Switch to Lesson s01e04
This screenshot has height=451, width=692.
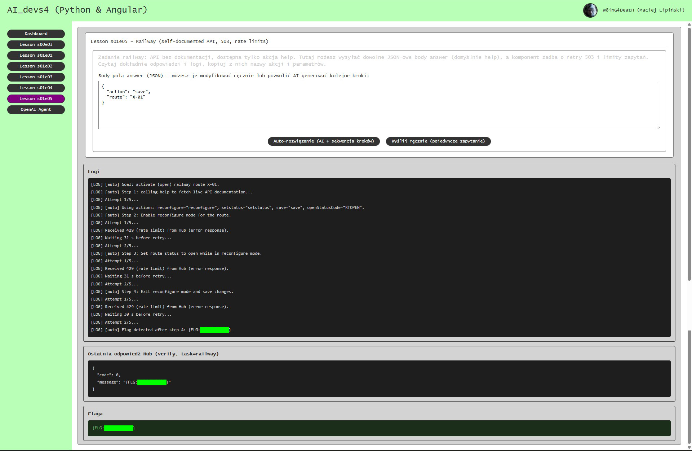(x=36, y=88)
